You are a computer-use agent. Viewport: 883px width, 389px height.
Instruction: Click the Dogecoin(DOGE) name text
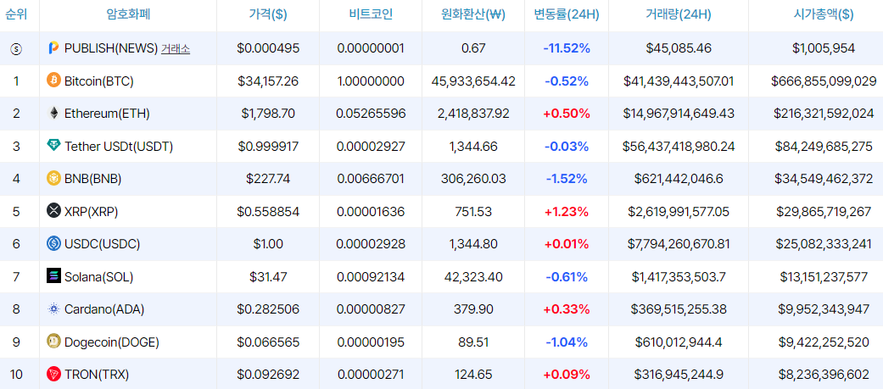tap(111, 342)
